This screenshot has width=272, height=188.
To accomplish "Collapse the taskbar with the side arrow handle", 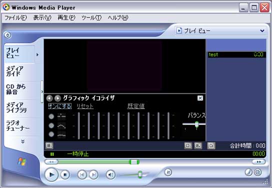I will pyautogui.click(x=42, y=92).
